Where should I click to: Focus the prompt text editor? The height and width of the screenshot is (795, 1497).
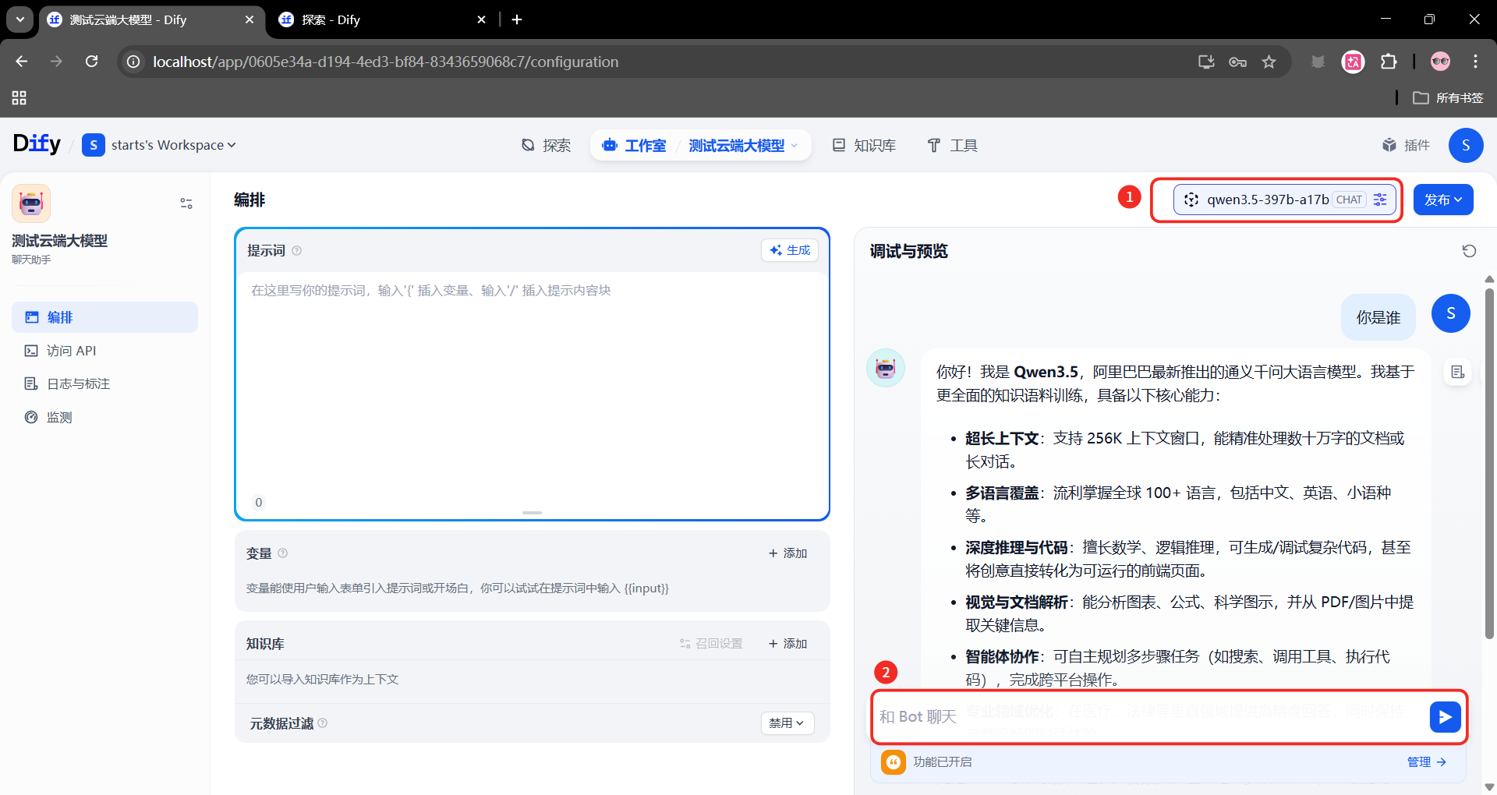[532, 382]
